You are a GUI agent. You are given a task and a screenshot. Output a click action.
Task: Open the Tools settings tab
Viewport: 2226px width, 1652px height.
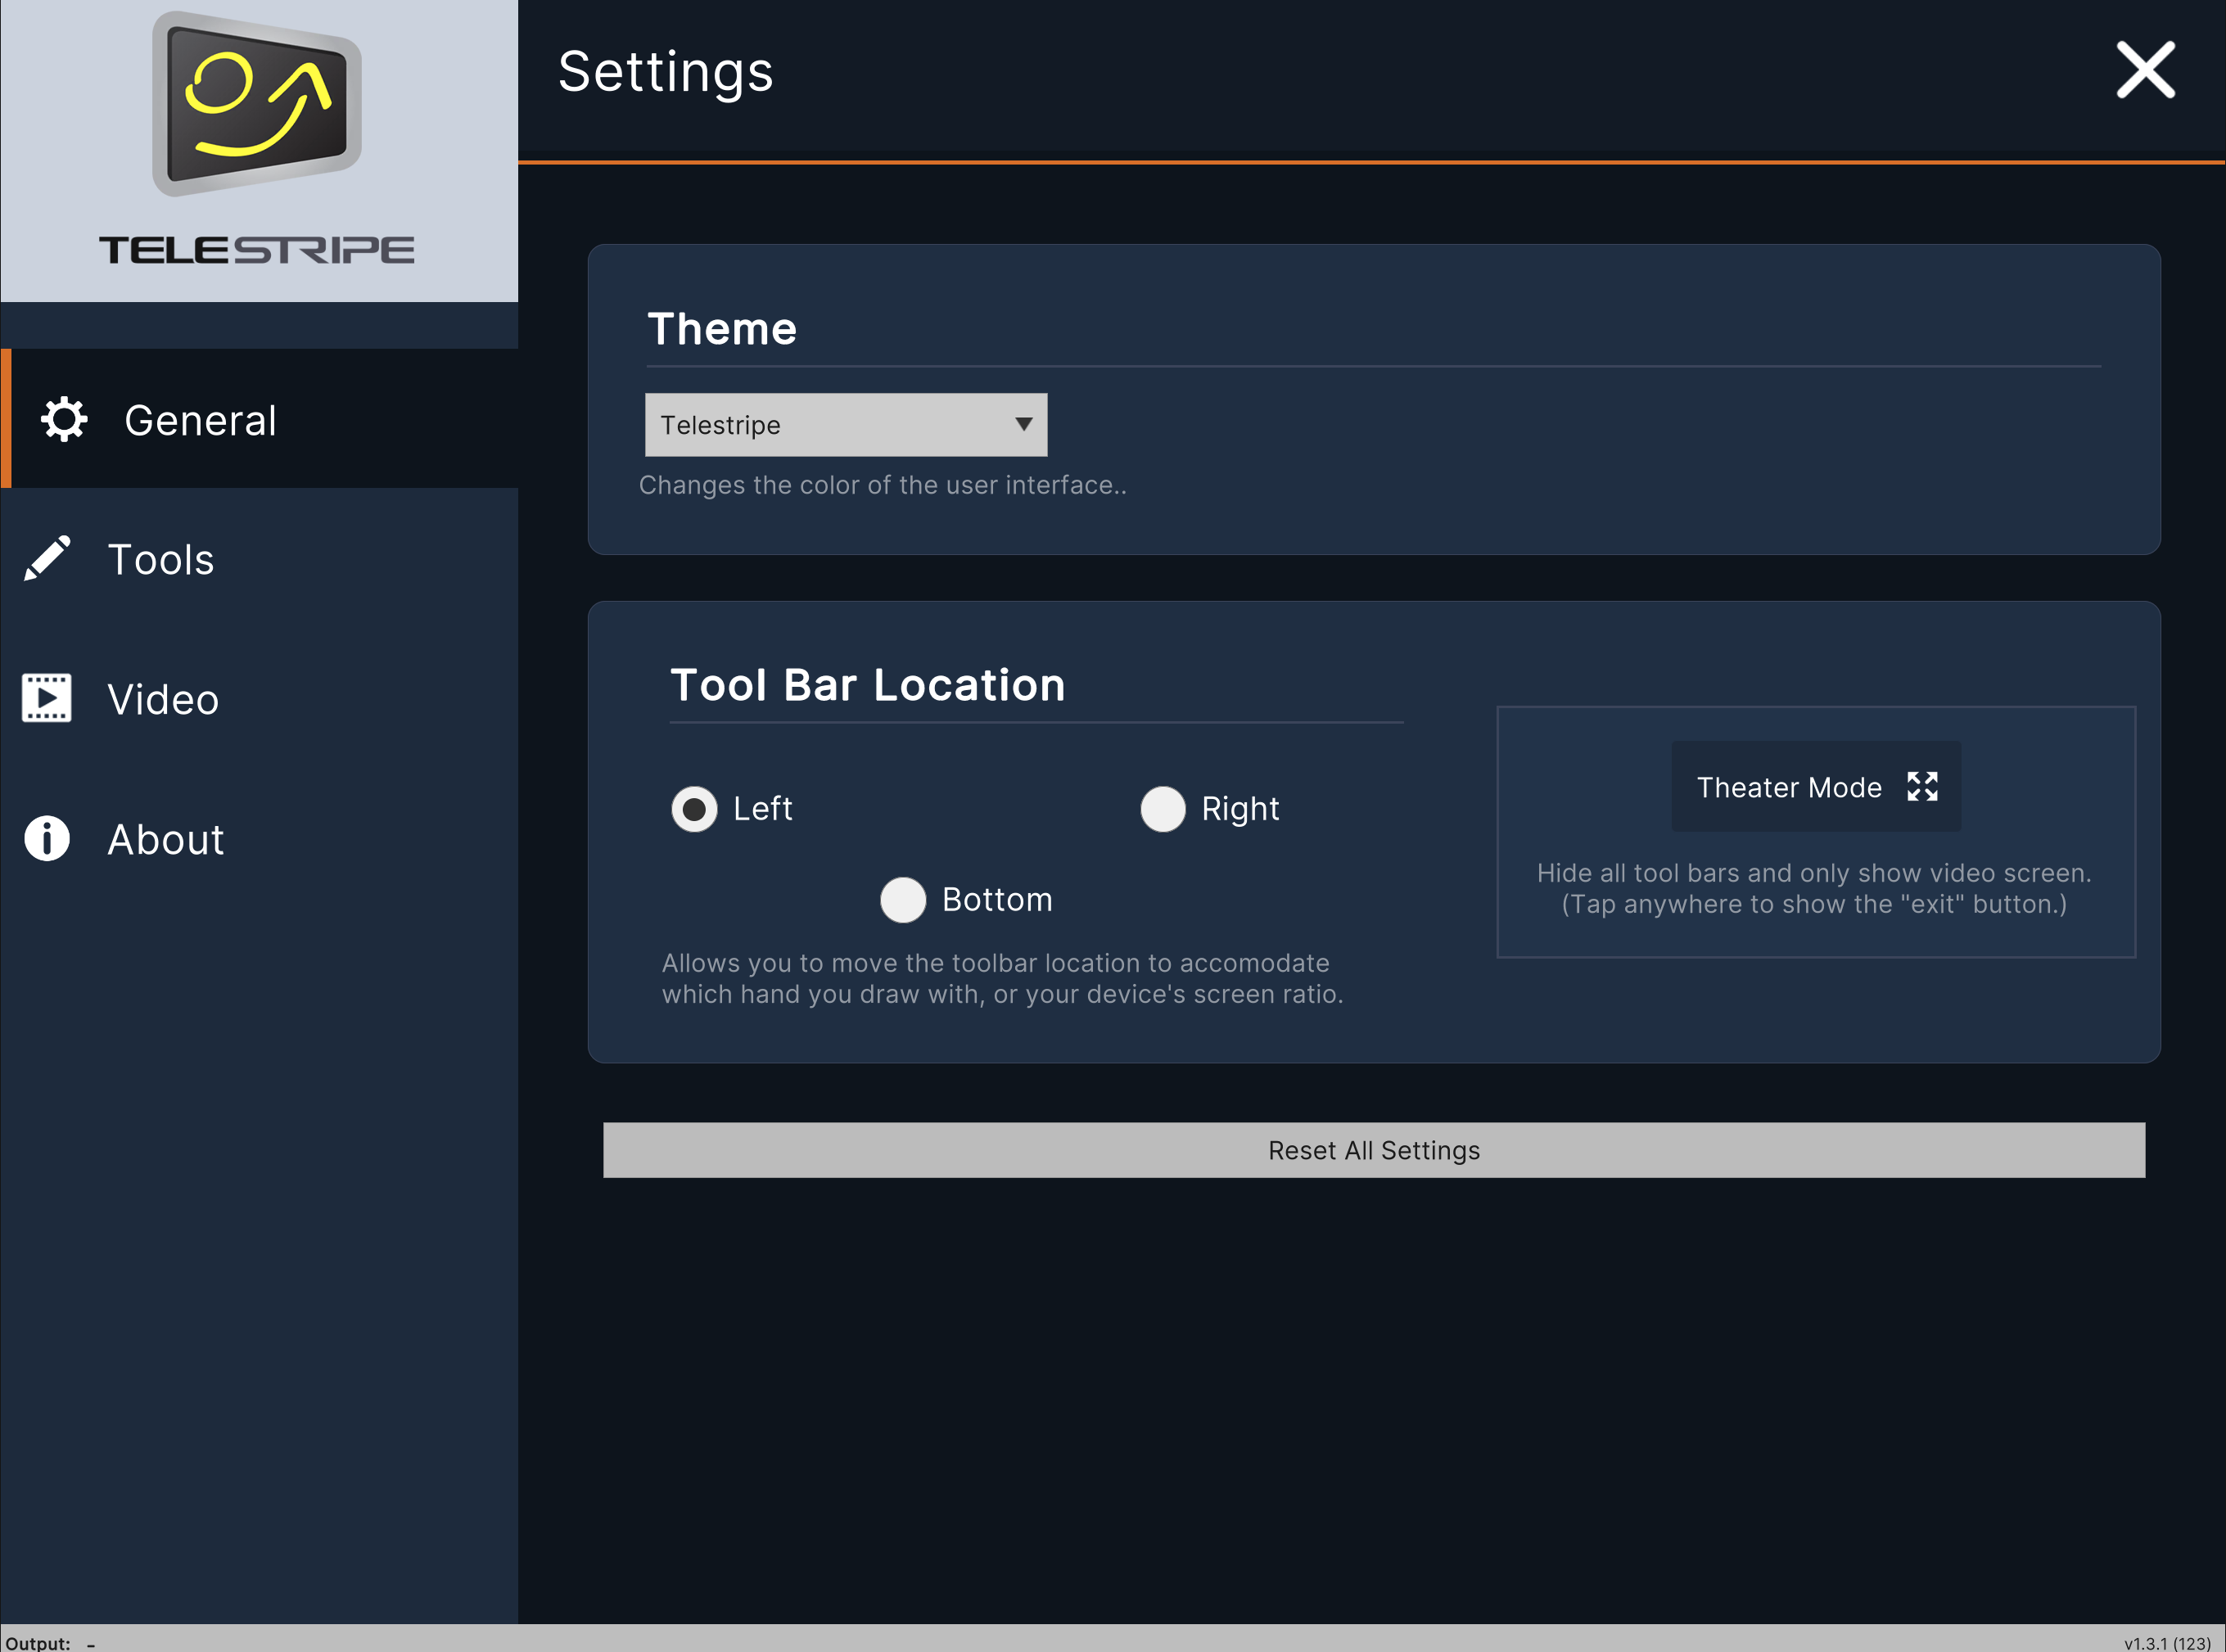tap(161, 560)
